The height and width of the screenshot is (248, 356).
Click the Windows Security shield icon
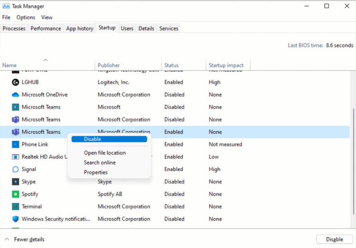click(x=15, y=219)
